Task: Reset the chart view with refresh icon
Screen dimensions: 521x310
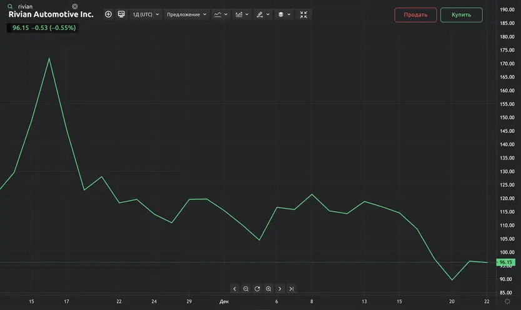Action: [257, 289]
